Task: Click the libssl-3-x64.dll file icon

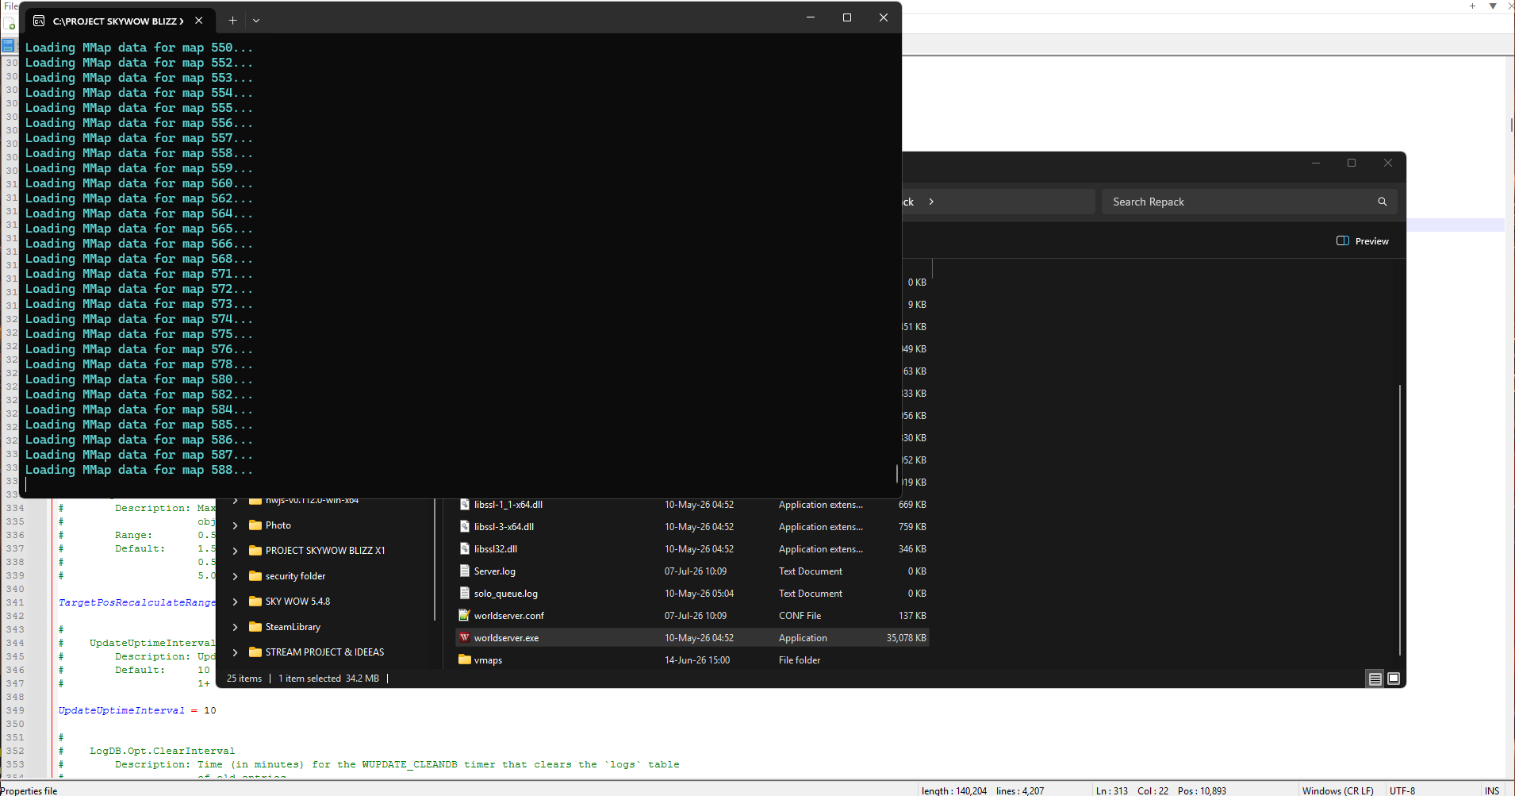Action: 465,527
